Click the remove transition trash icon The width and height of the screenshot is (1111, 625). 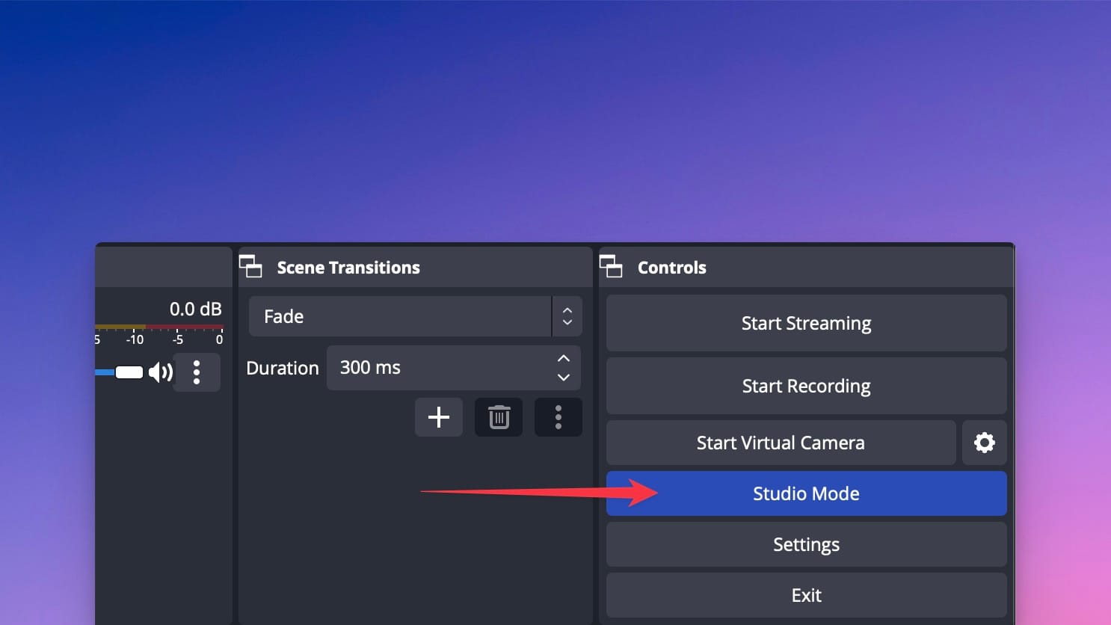pos(498,417)
